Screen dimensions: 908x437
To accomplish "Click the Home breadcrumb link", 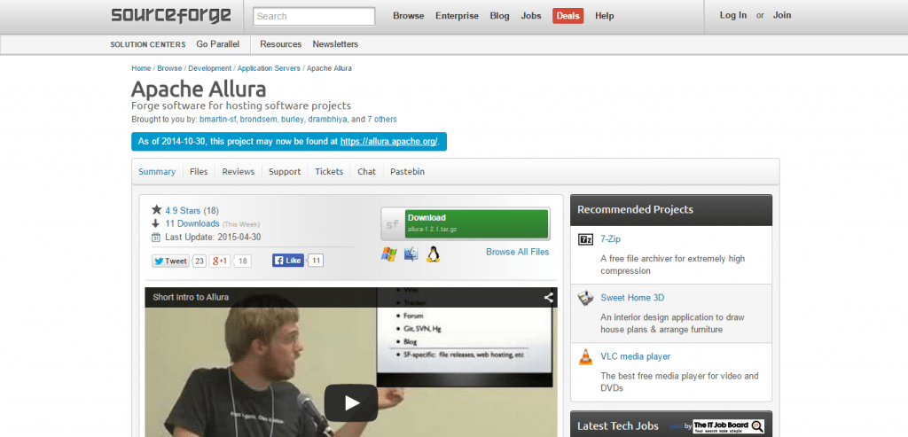I will point(141,68).
